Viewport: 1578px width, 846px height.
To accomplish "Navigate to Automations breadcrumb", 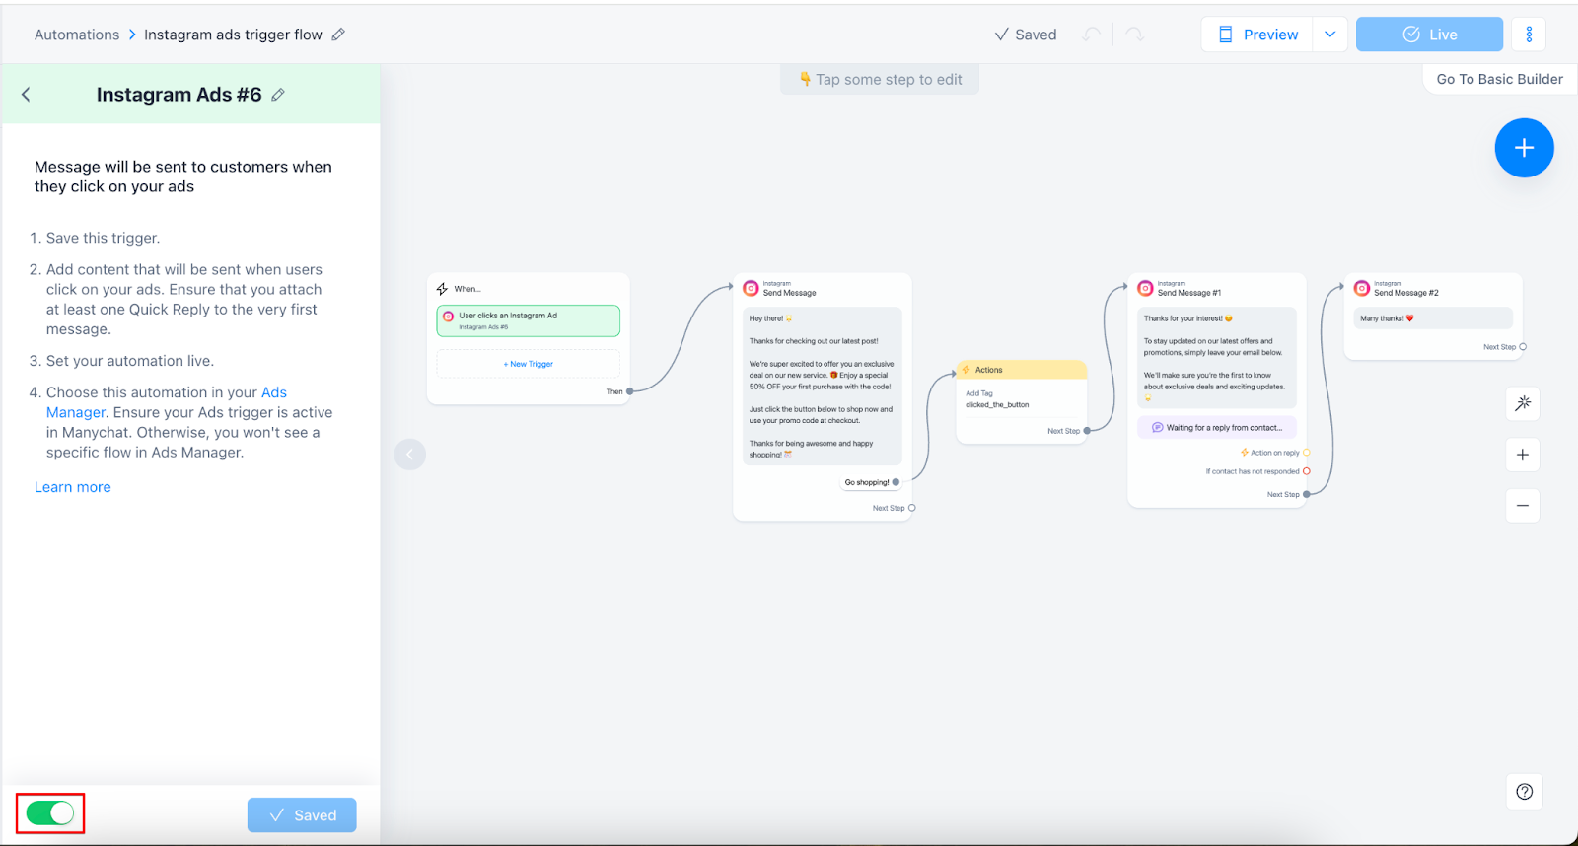I will [77, 35].
